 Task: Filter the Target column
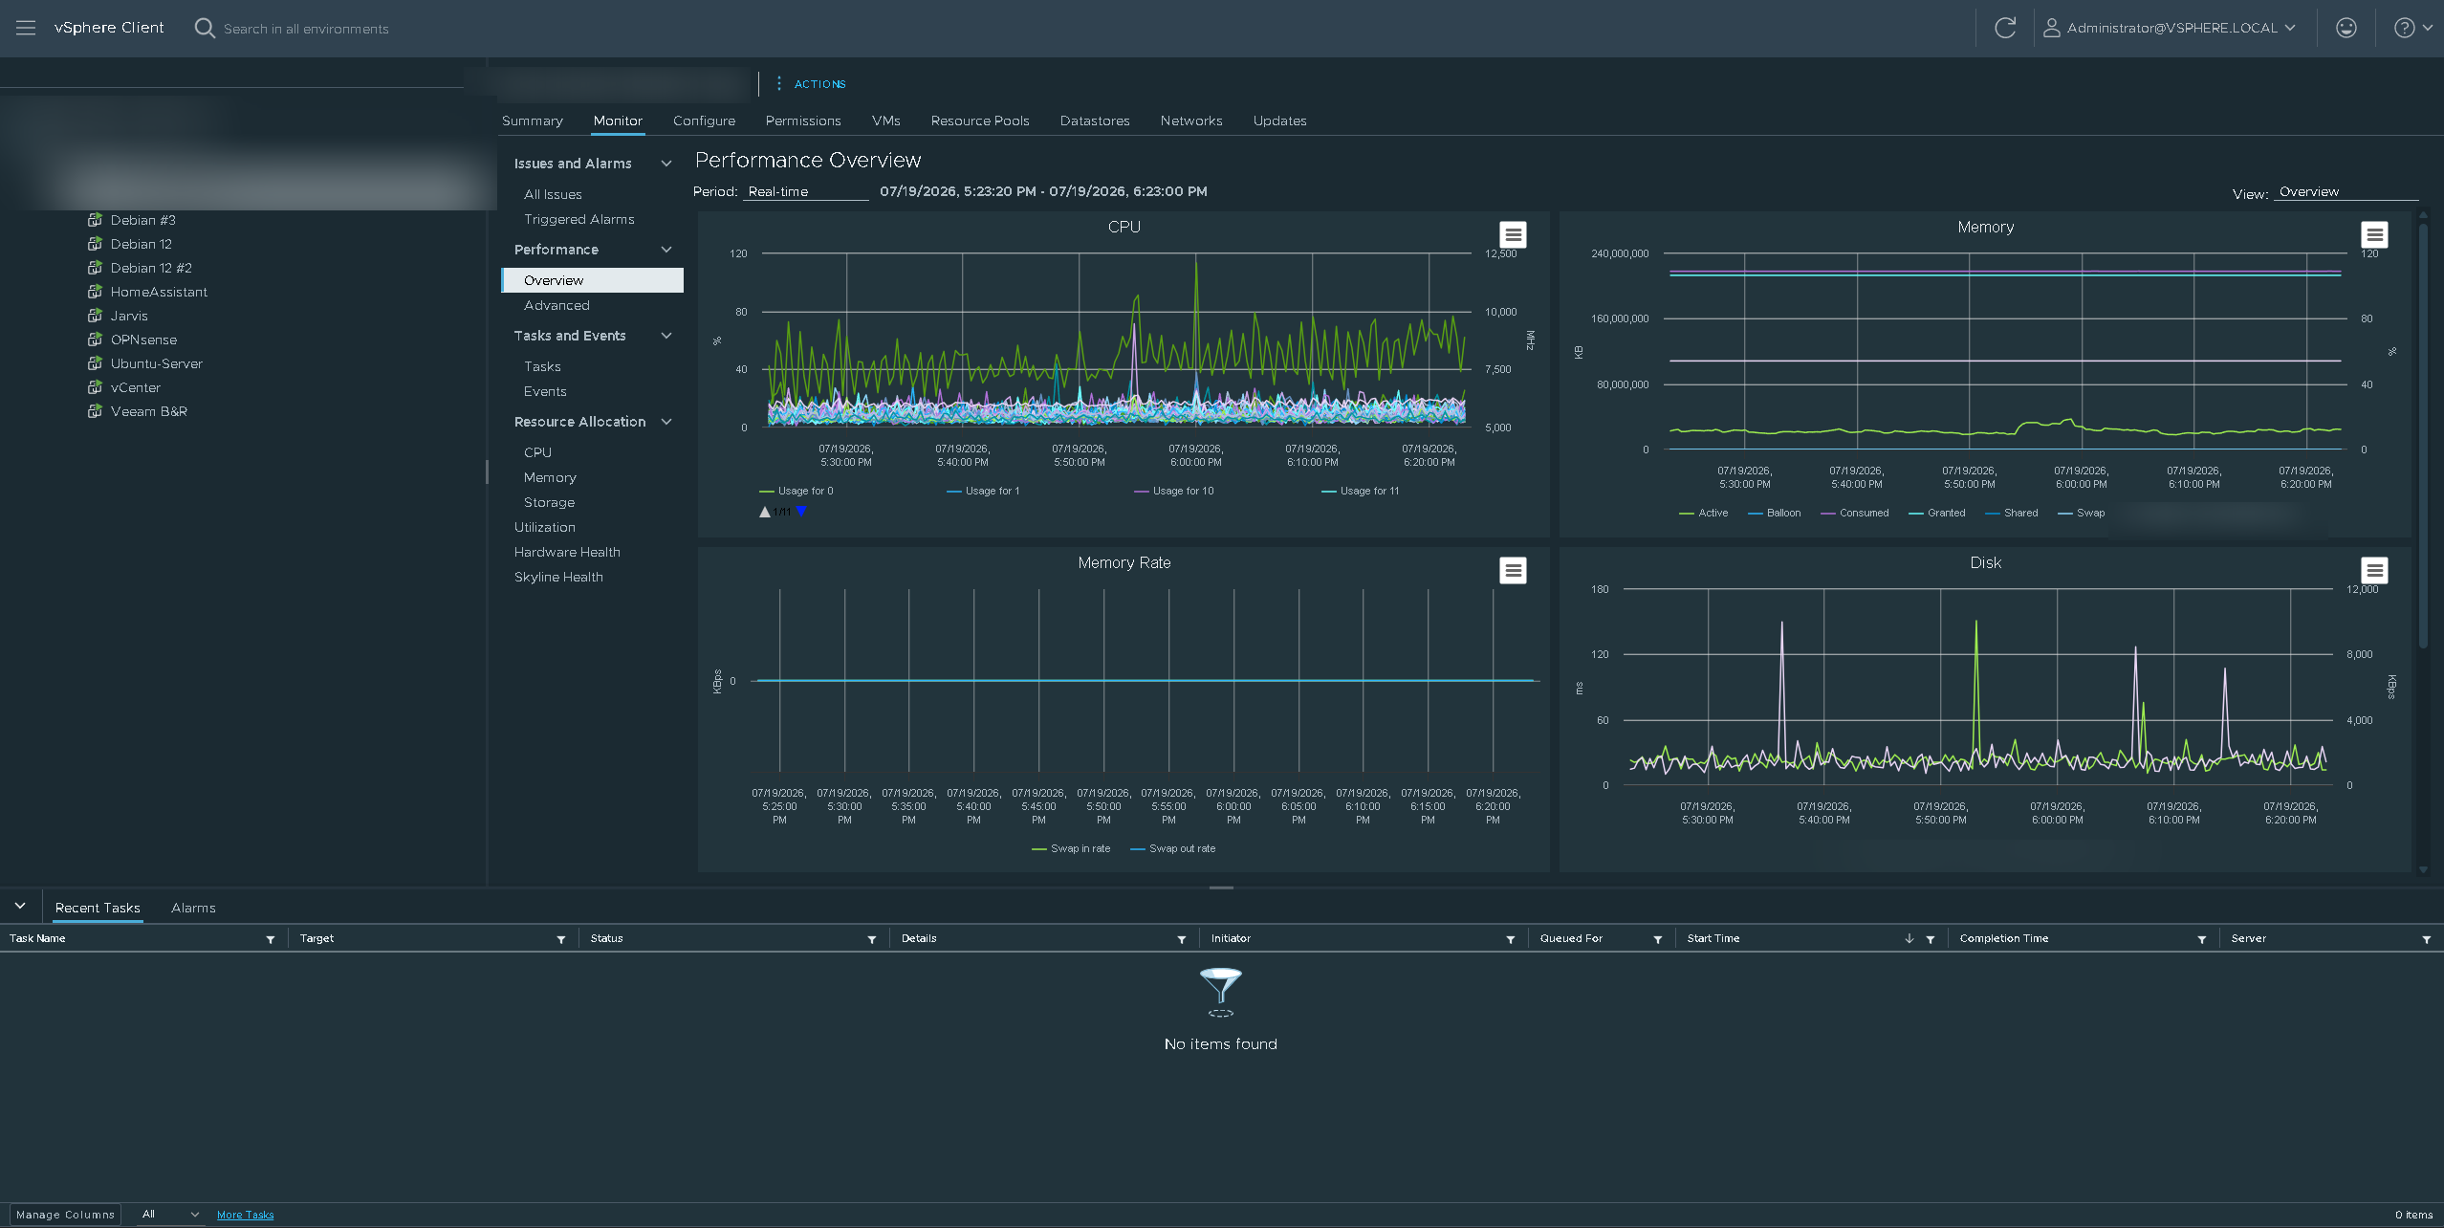[x=561, y=939]
